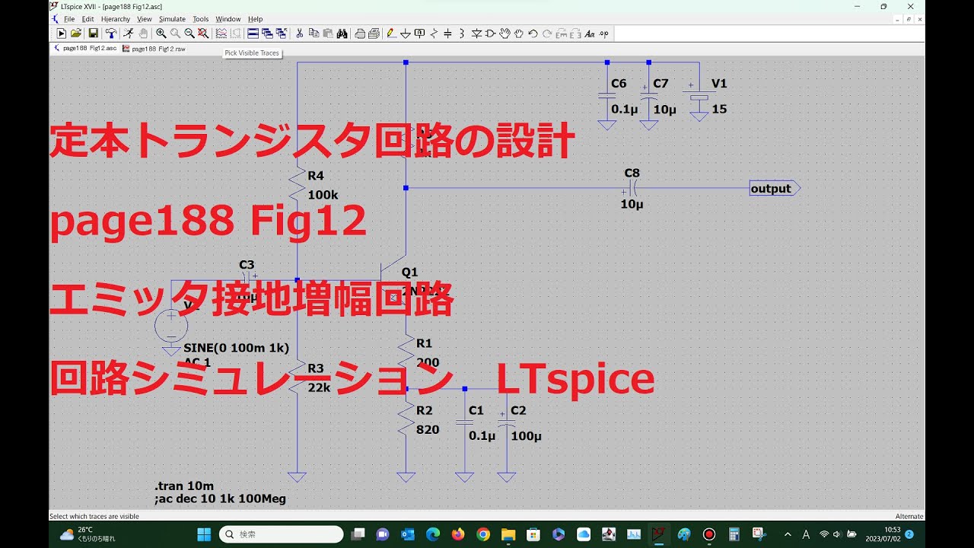Open the weather widget showing 26°C
The image size is (974, 548).
point(88,534)
